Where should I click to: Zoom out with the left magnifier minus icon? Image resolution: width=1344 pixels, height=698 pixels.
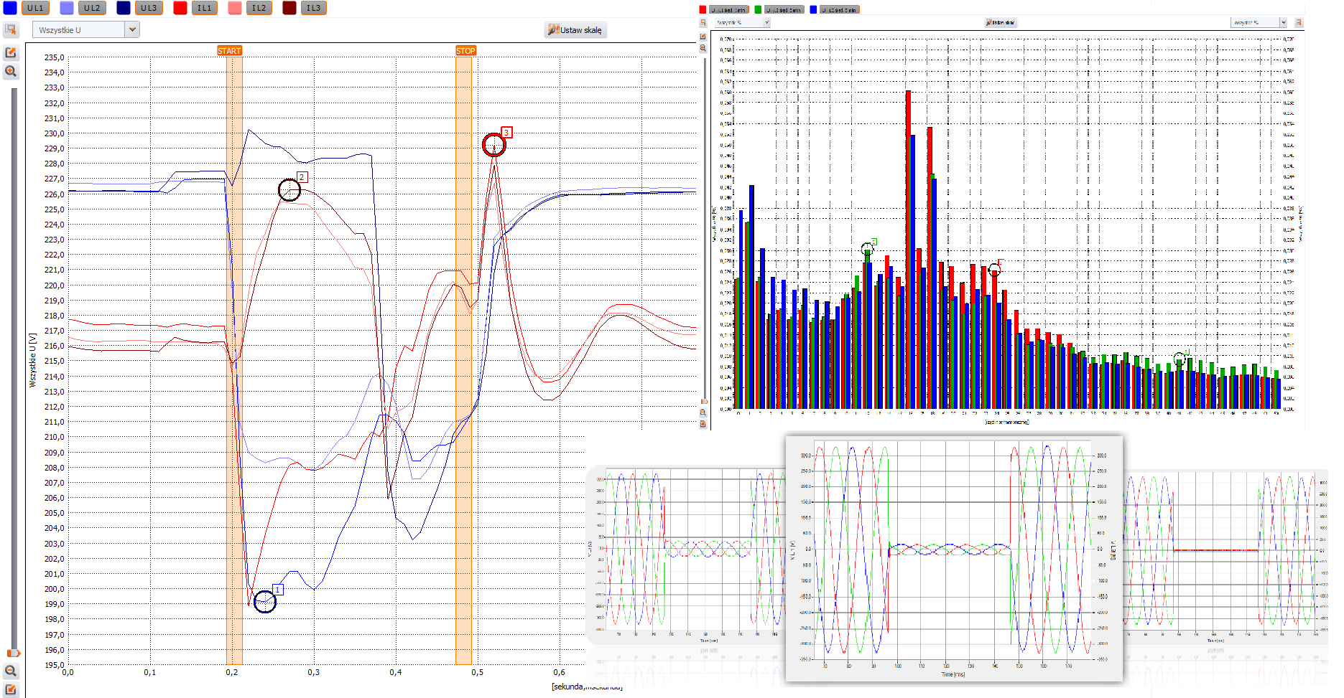click(11, 671)
